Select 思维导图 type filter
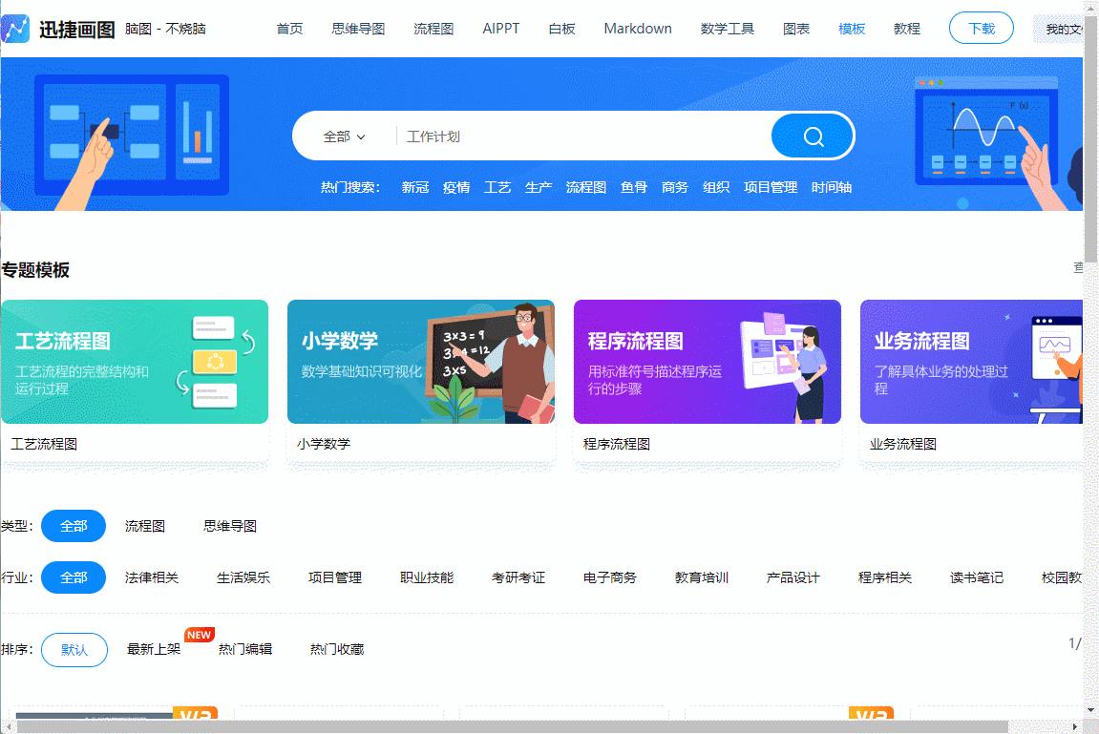Image resolution: width=1099 pixels, height=734 pixels. (x=230, y=526)
